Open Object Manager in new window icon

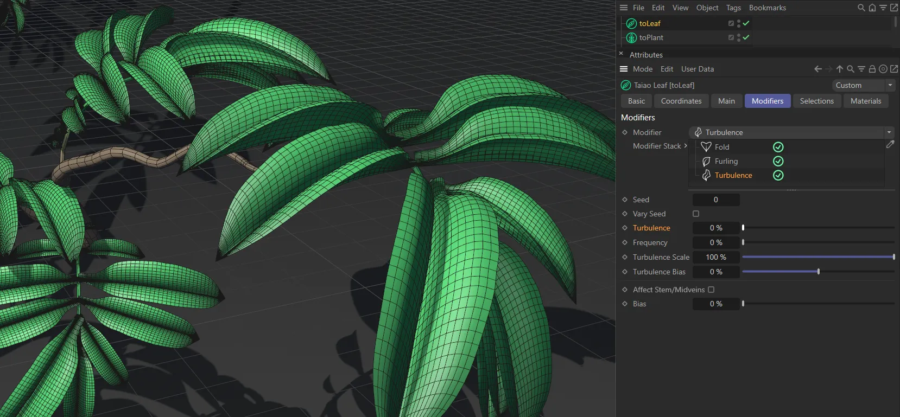pyautogui.click(x=894, y=8)
